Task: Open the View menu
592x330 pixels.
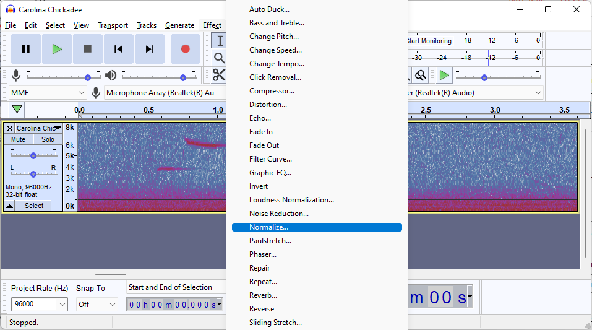Action: pos(81,25)
